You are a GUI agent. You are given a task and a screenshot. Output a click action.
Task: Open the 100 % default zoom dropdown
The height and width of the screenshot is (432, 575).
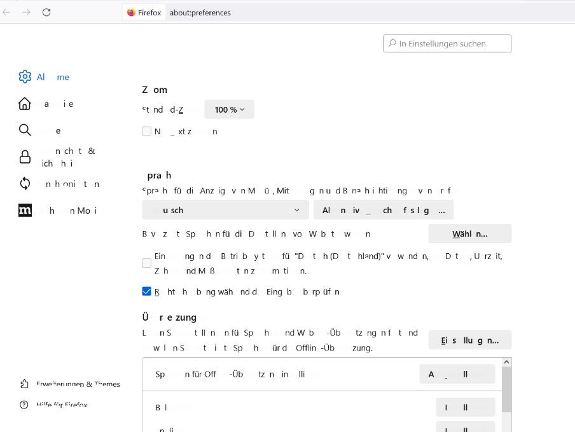229,109
